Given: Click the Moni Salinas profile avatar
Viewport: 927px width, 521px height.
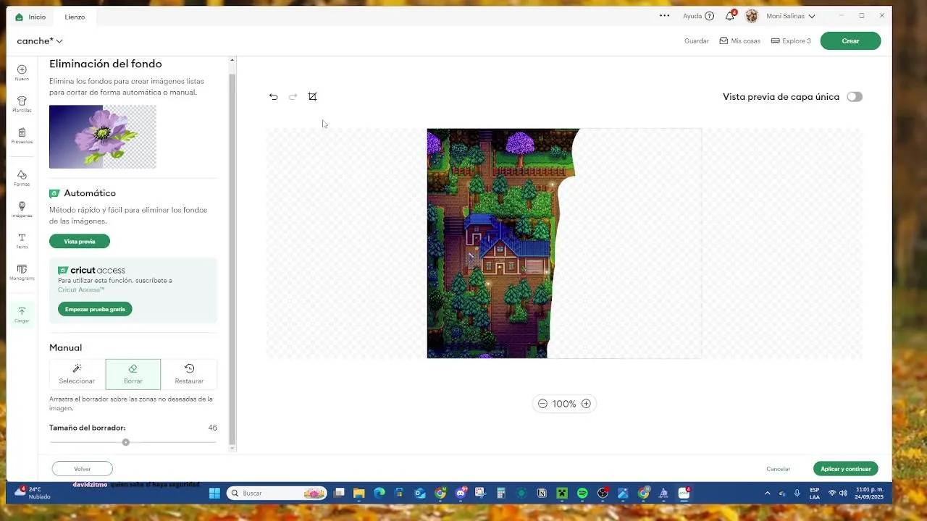Looking at the screenshot, I should click(x=752, y=16).
